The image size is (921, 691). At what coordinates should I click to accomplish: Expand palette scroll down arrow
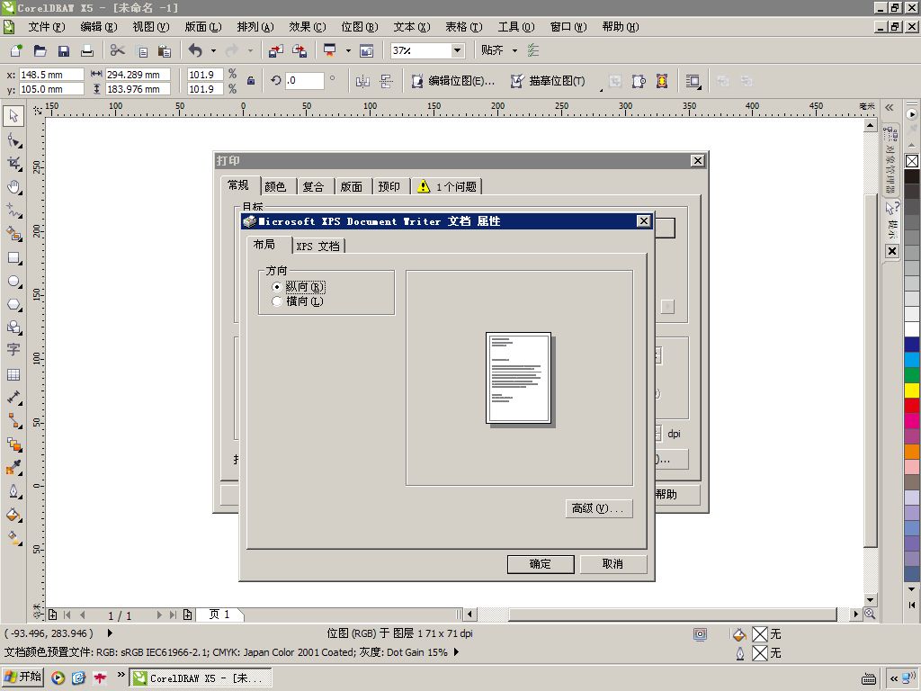pos(912,589)
